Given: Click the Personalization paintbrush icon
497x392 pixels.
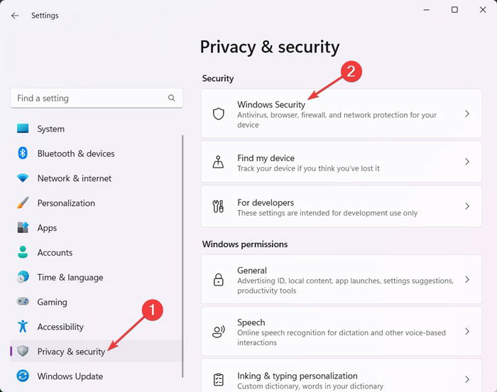Looking at the screenshot, I should (x=23, y=202).
